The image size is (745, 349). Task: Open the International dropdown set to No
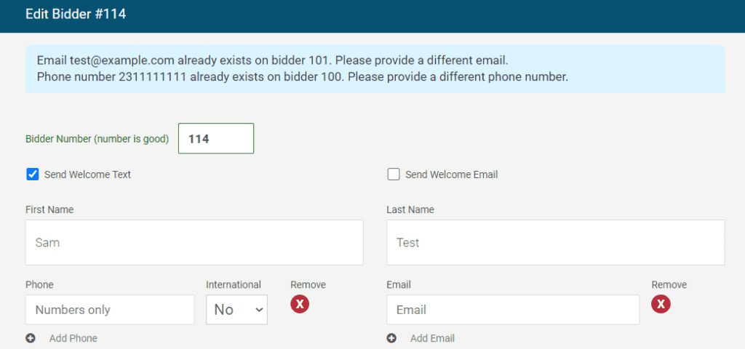pyautogui.click(x=236, y=310)
